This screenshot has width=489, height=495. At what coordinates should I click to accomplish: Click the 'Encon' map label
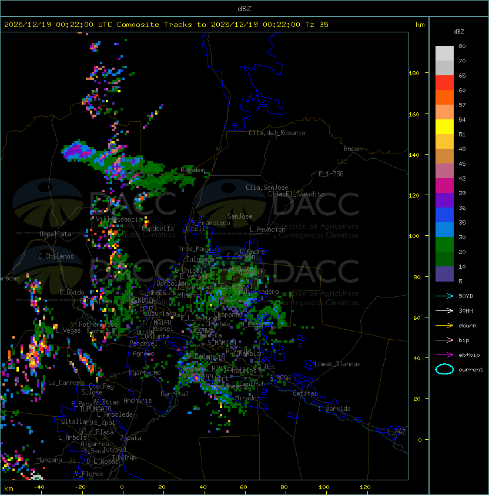353,149
